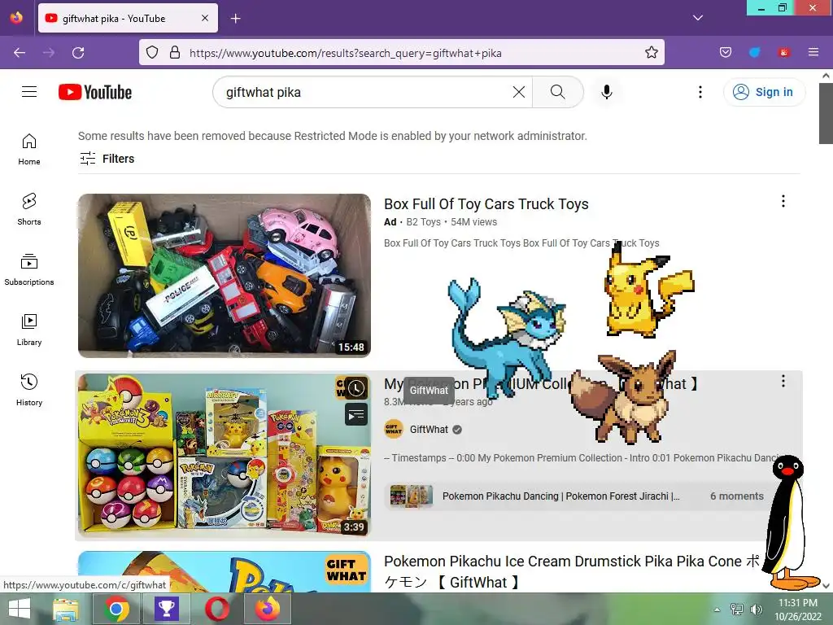Open the list all tabs chevron
The image size is (833, 625).
(x=698, y=18)
